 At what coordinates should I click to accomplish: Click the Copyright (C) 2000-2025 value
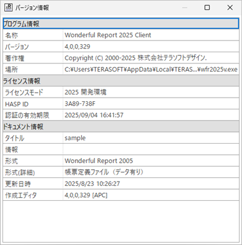point(135,58)
